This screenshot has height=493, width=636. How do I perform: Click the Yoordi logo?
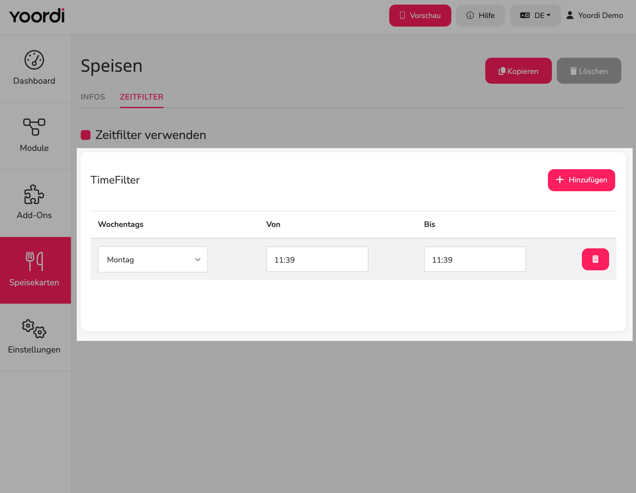[37, 16]
